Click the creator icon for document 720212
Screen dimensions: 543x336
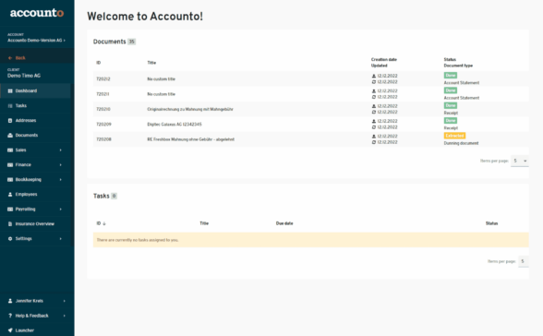pos(374,76)
